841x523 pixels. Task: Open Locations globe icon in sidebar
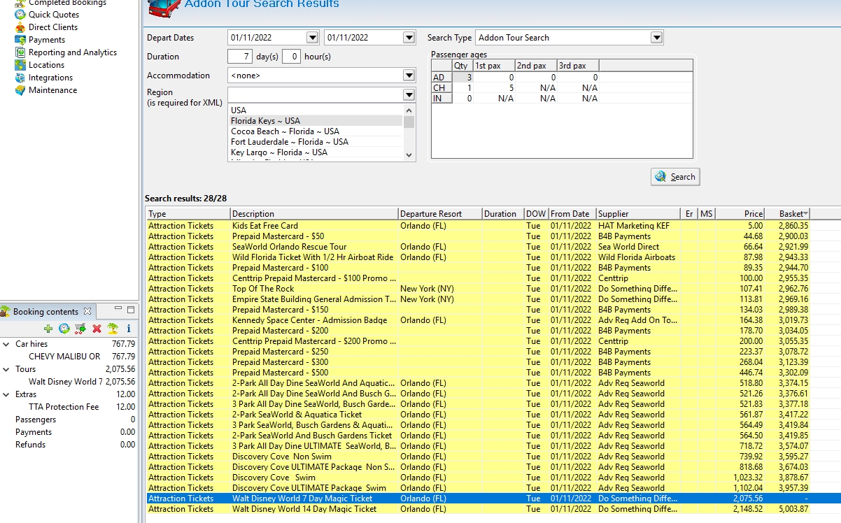20,65
